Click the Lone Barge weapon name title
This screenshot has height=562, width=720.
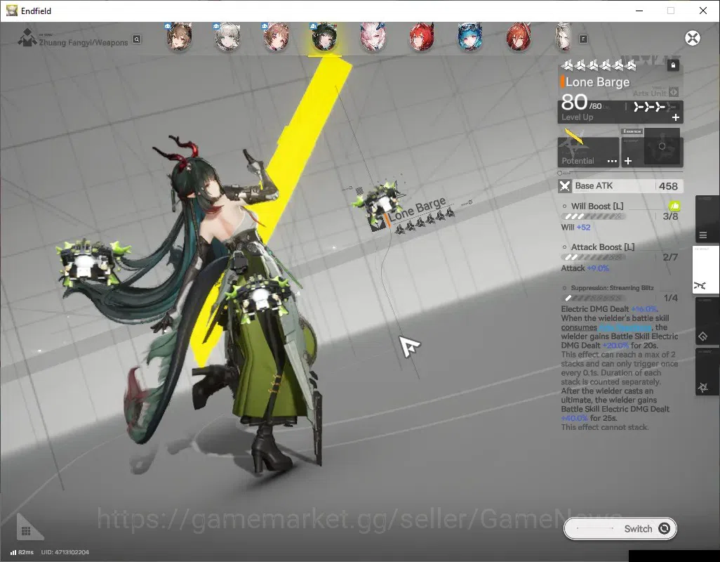point(597,82)
